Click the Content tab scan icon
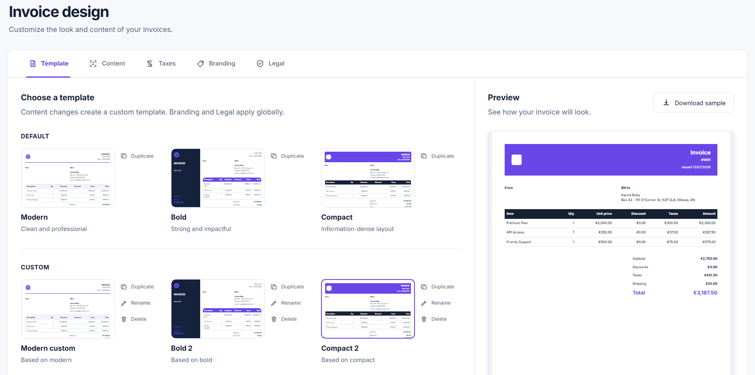The height and width of the screenshot is (375, 755). pyautogui.click(x=93, y=64)
